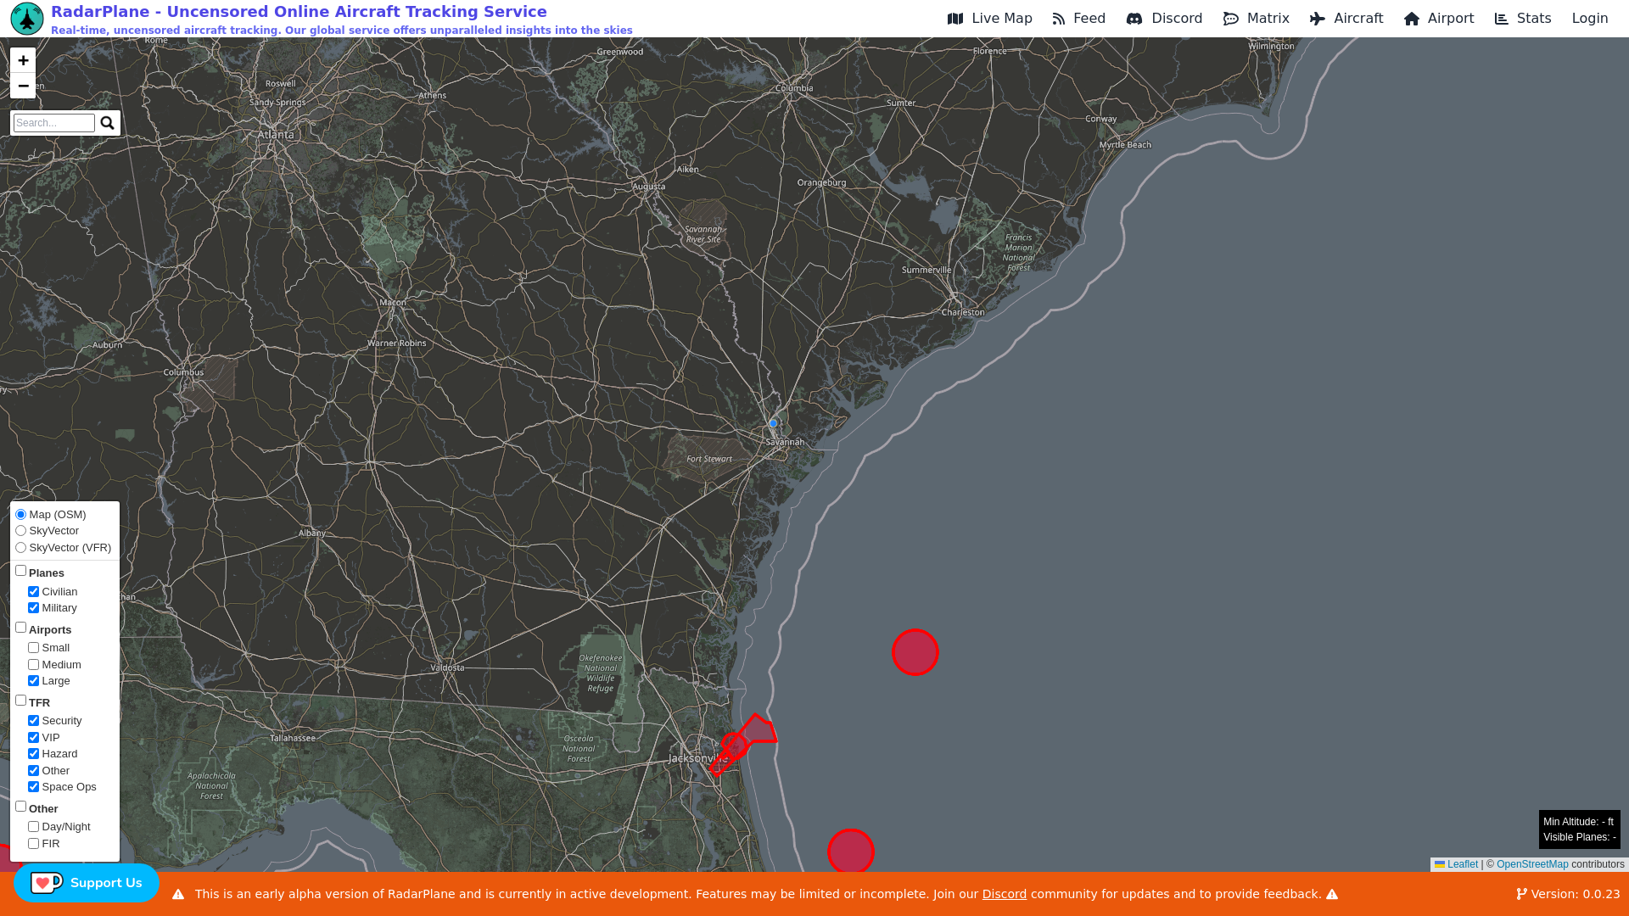Open the Stats page

pyautogui.click(x=1523, y=19)
